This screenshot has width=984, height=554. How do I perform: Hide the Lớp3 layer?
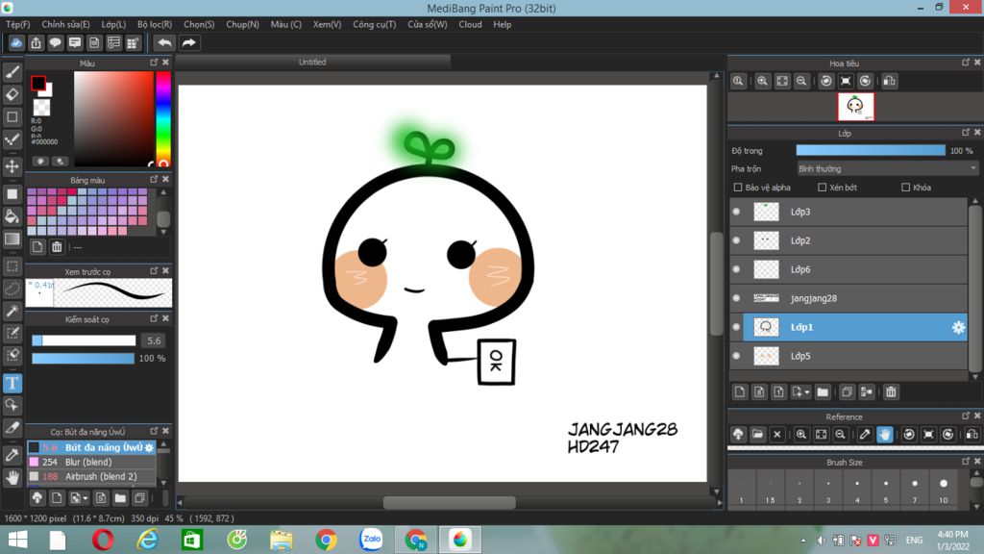coord(737,212)
